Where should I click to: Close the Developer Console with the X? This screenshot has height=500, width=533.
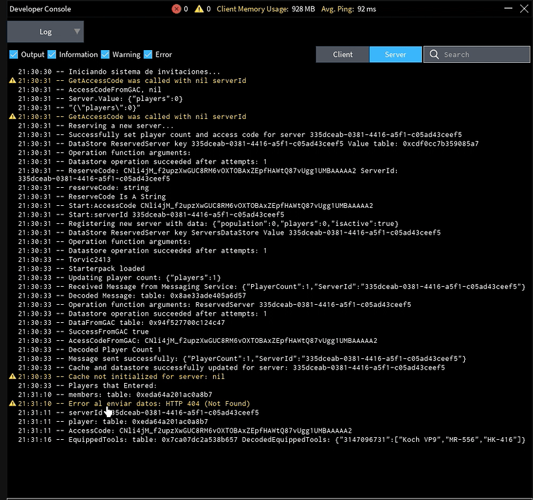click(524, 9)
